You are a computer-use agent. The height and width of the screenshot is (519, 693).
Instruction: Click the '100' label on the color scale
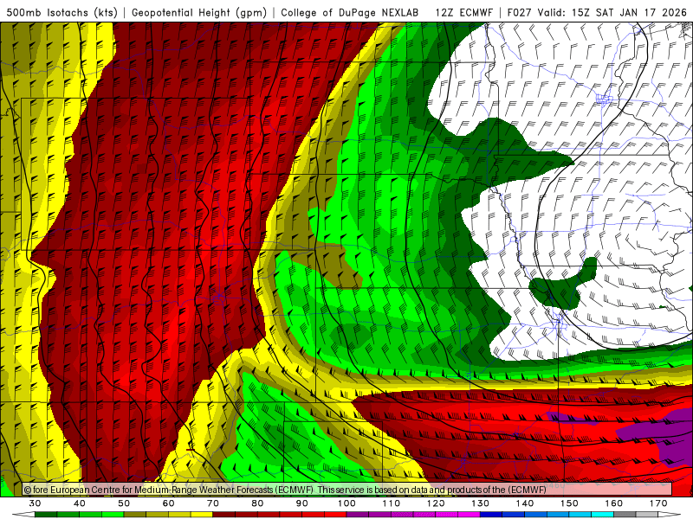(x=346, y=503)
